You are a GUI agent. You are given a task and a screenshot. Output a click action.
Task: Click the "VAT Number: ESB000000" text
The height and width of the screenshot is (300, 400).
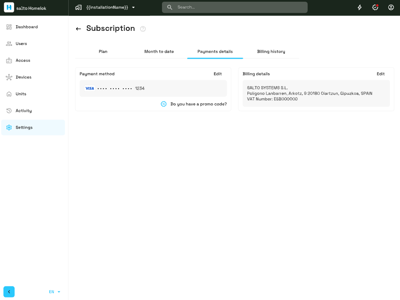[272, 99]
